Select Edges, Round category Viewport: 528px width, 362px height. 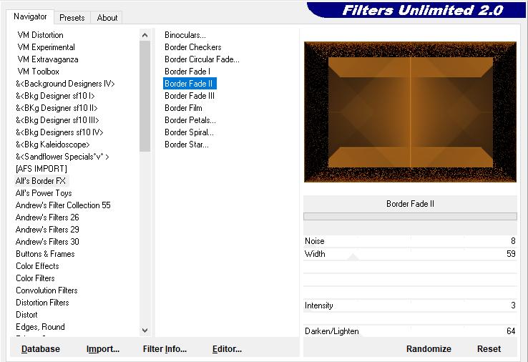[40, 326]
